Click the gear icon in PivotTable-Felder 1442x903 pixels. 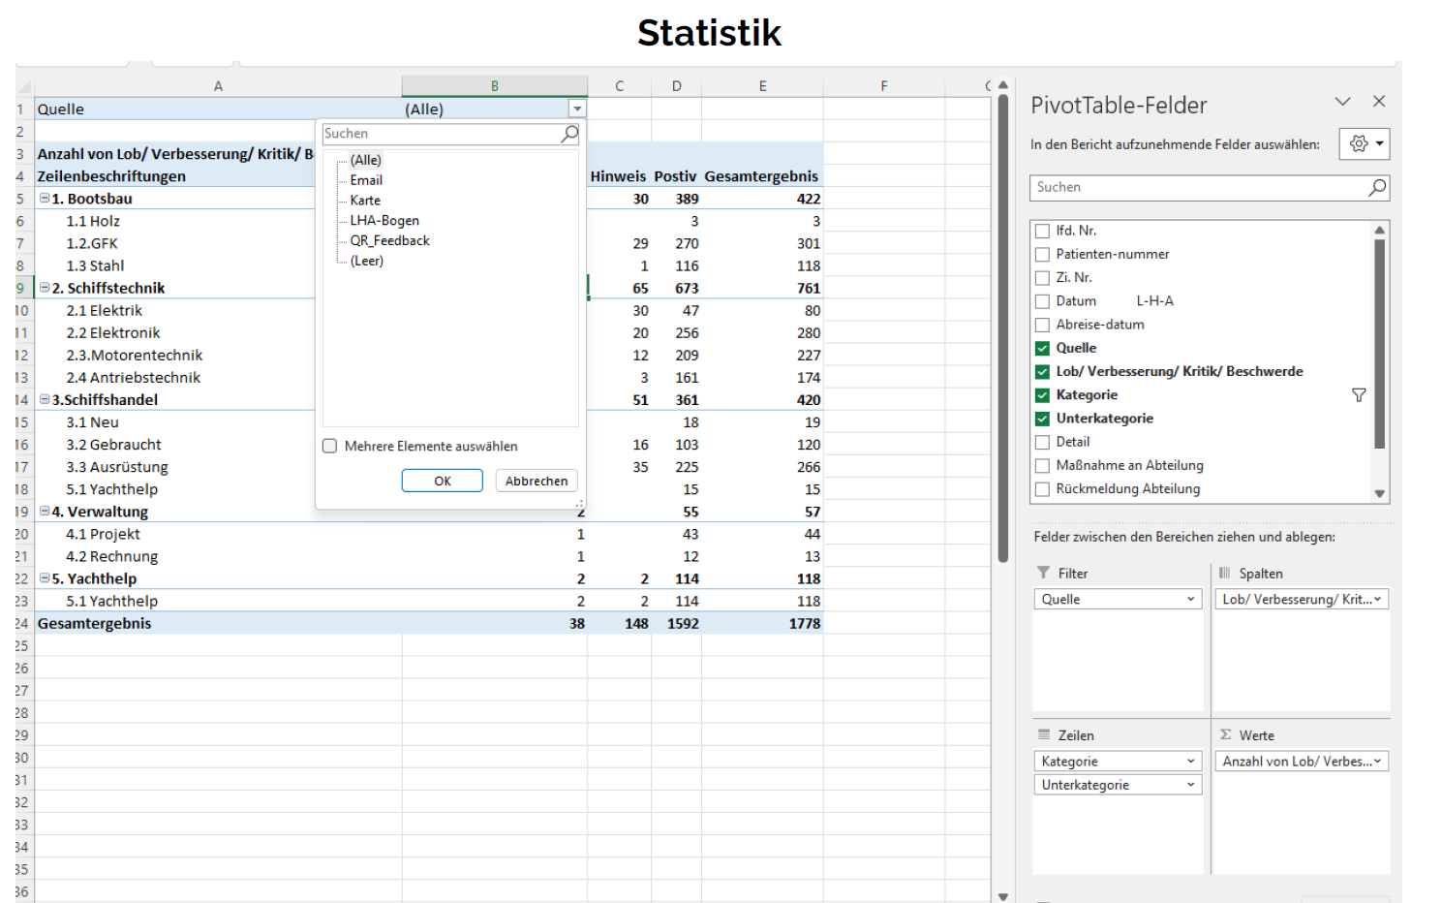(1359, 144)
